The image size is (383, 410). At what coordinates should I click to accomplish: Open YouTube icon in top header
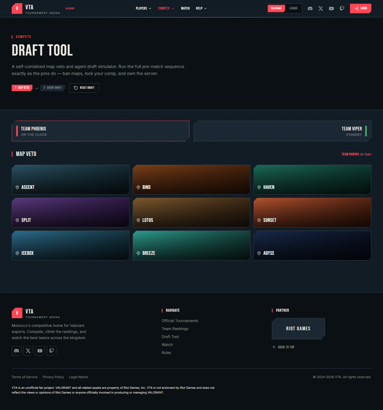(x=331, y=9)
